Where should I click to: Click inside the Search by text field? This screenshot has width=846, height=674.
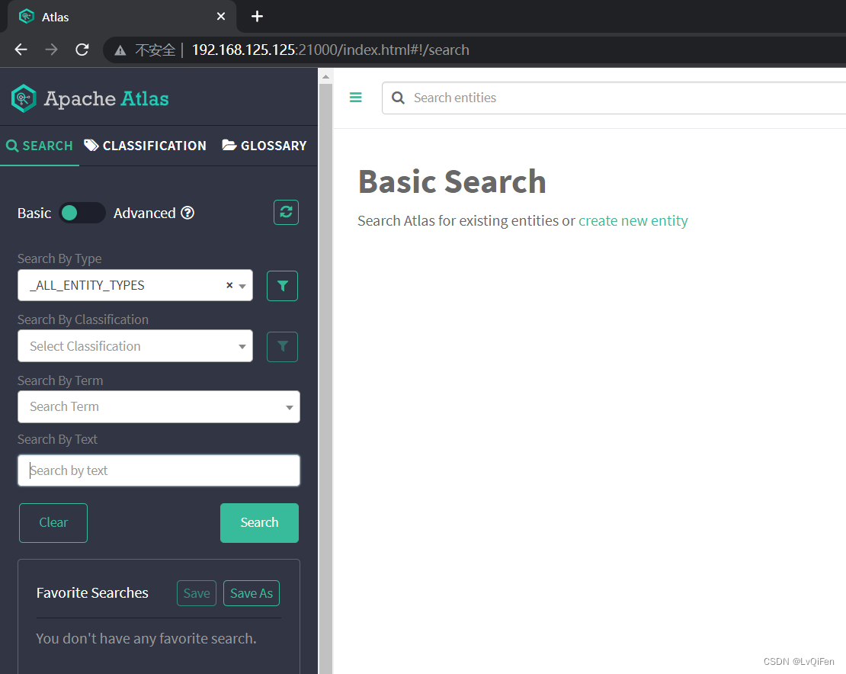pos(158,470)
